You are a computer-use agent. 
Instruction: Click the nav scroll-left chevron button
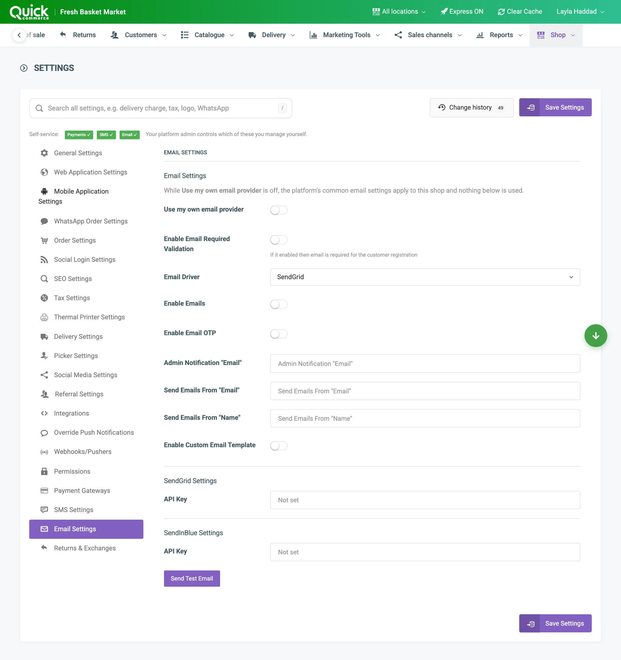click(x=19, y=35)
